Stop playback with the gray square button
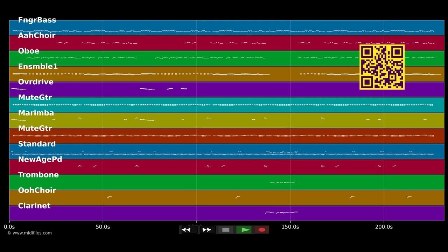Viewport: 448px width, 252px height. coord(226,230)
